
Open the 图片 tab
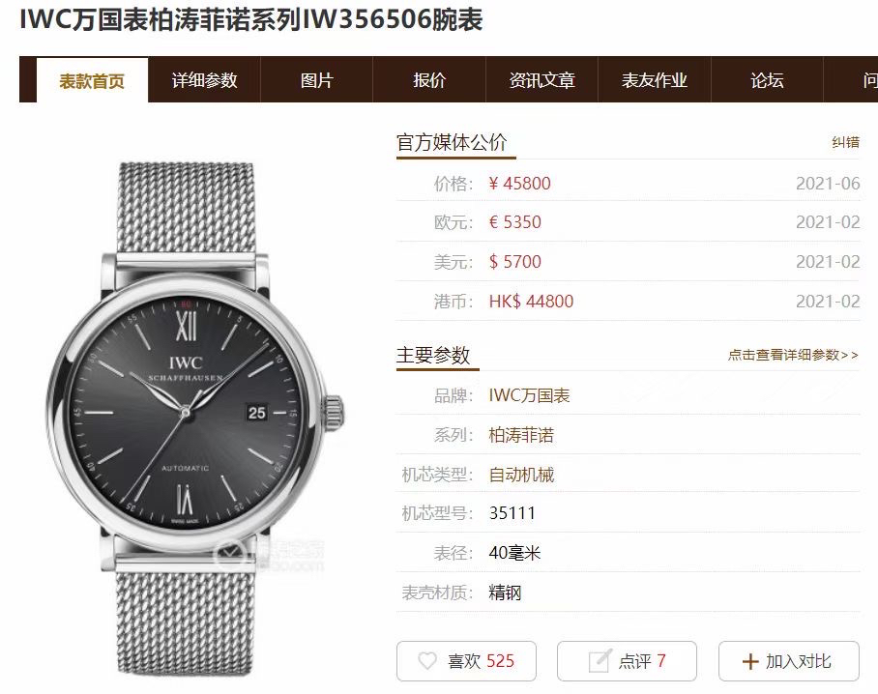click(317, 79)
